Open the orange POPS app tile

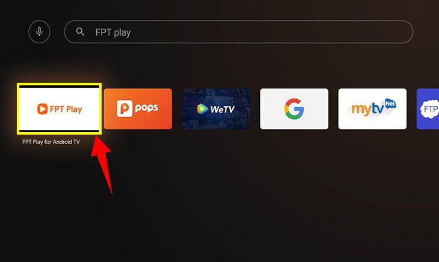tap(138, 109)
